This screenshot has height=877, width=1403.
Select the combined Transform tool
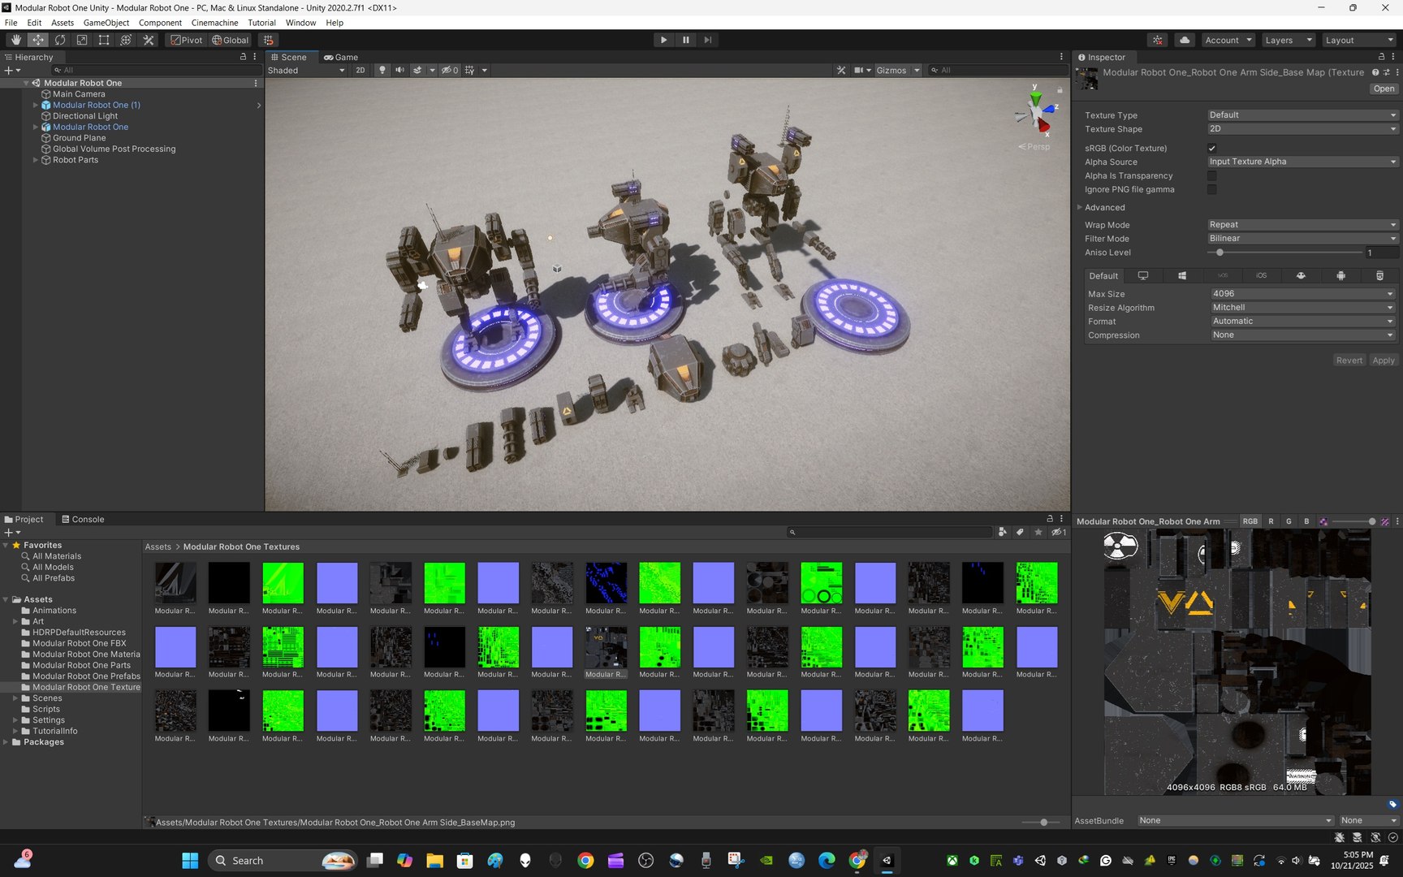click(x=126, y=40)
